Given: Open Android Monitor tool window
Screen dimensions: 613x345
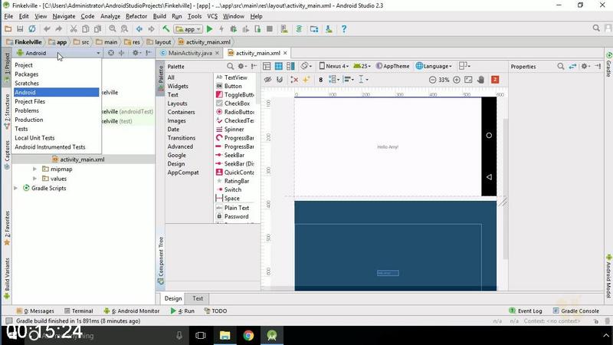Looking at the screenshot, I should pyautogui.click(x=132, y=311).
